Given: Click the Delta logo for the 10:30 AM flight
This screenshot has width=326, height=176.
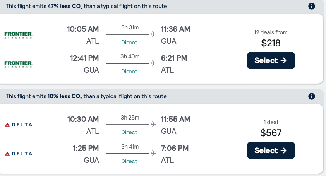Looking at the screenshot, I should pos(18,125).
